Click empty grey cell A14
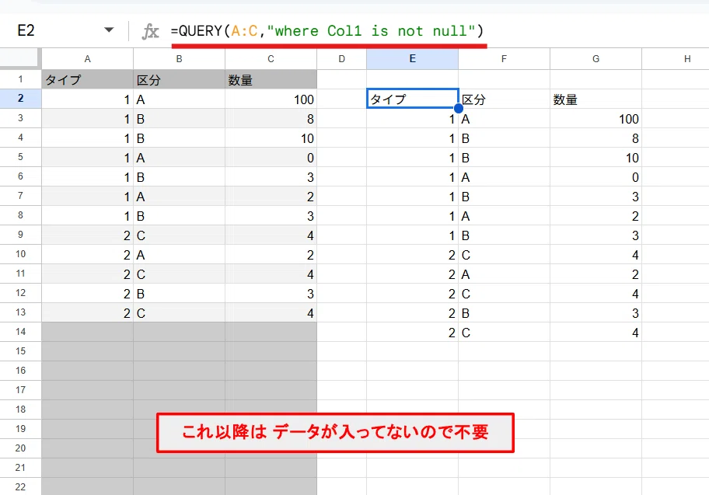The width and height of the screenshot is (709, 495). coord(87,333)
